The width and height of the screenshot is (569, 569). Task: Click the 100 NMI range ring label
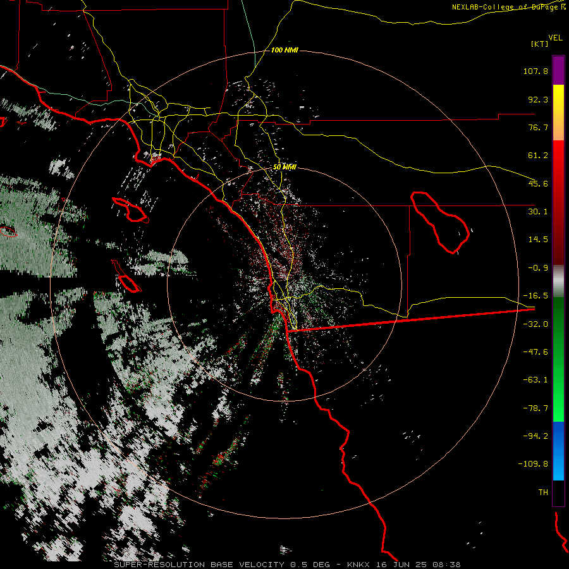[284, 50]
